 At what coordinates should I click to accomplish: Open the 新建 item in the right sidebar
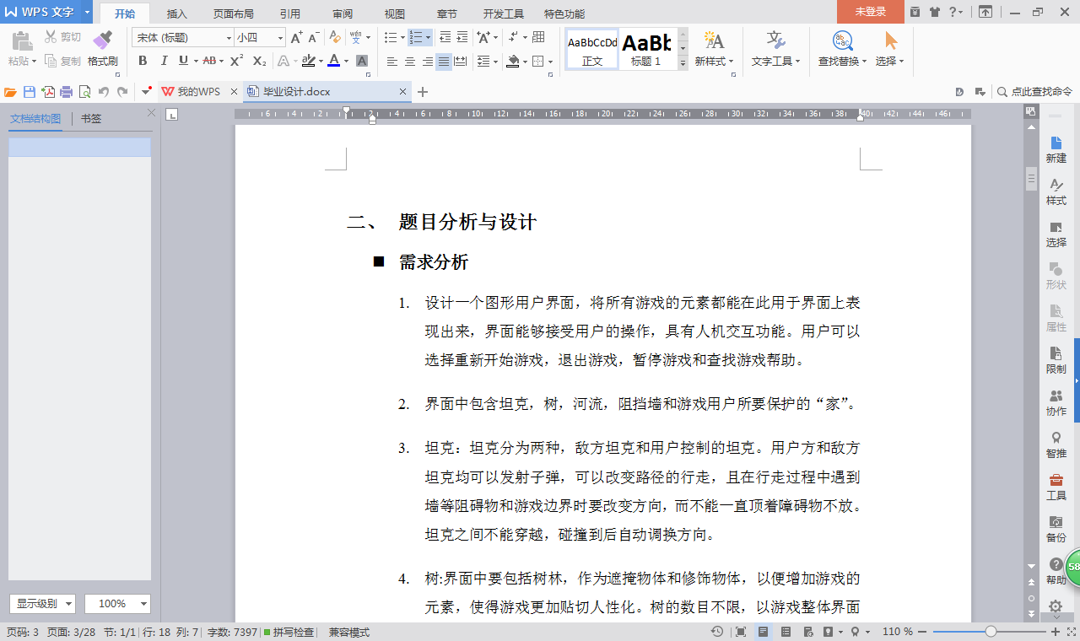(x=1056, y=150)
